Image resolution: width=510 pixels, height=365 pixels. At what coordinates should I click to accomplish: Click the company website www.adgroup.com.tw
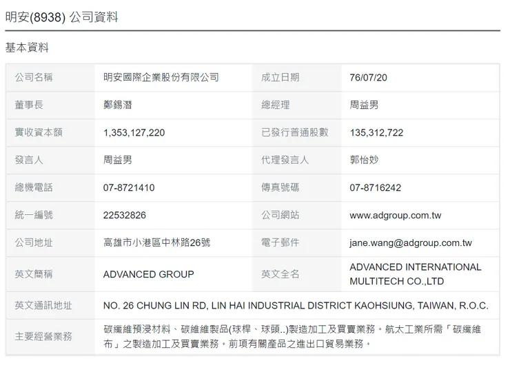point(395,215)
